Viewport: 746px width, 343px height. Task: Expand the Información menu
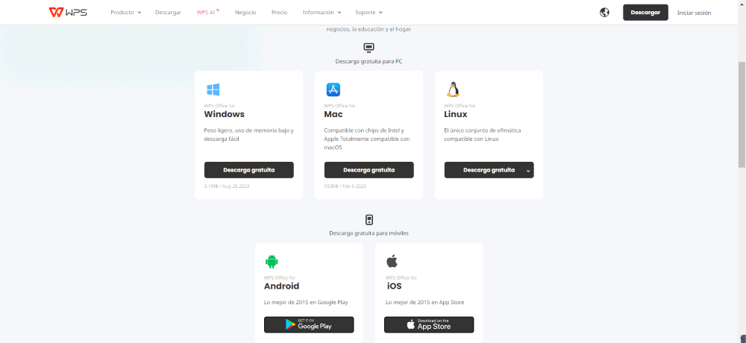pyautogui.click(x=322, y=13)
